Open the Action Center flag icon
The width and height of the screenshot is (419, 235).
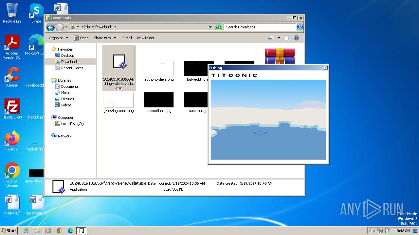388,231
